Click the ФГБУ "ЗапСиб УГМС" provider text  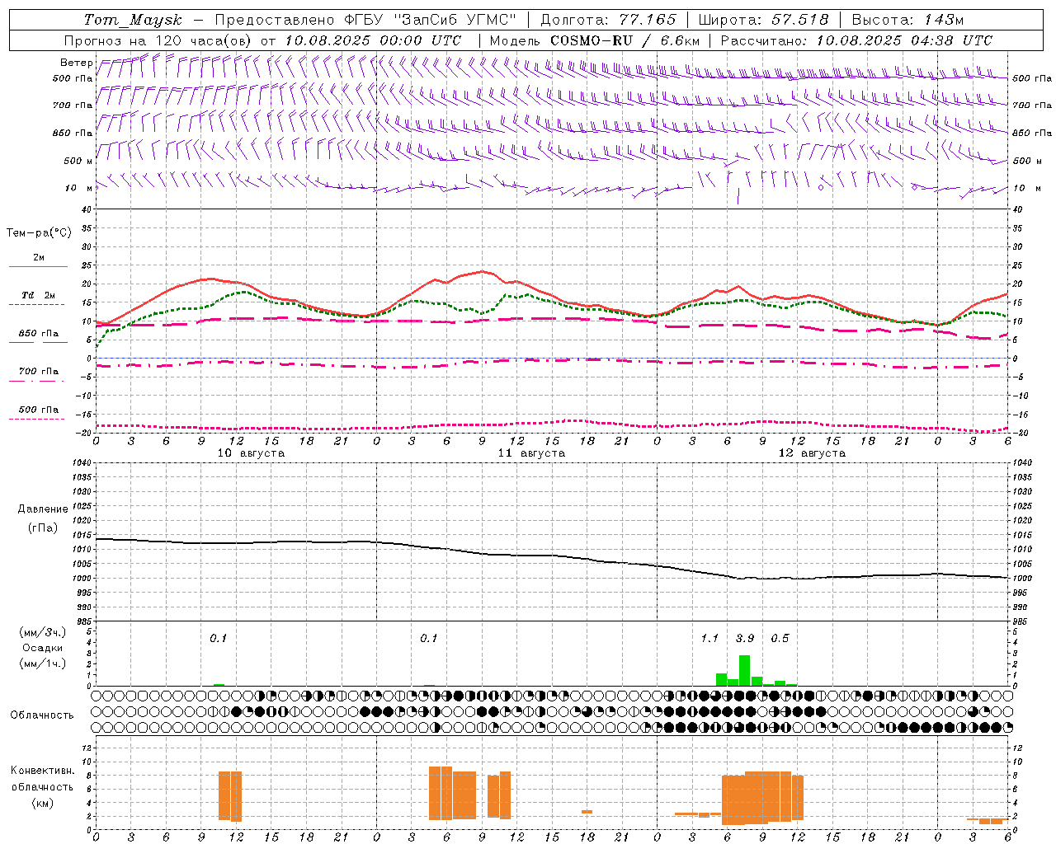tap(430, 20)
